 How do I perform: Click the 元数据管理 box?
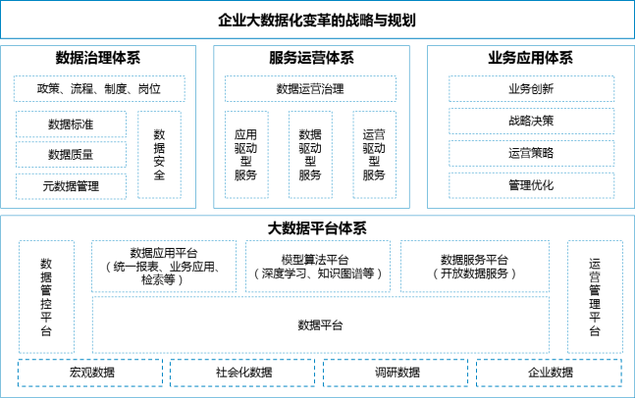71,186
